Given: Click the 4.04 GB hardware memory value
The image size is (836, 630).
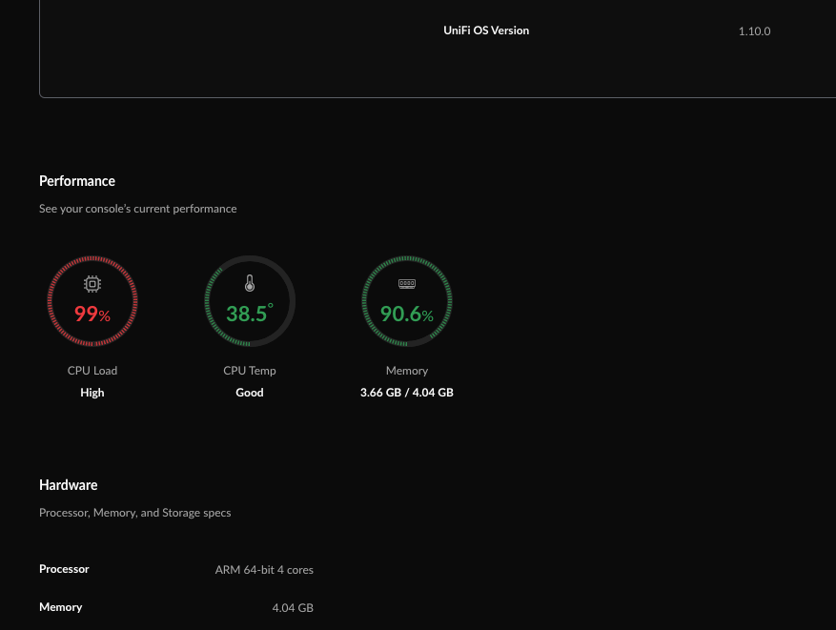Looking at the screenshot, I should (x=293, y=608).
